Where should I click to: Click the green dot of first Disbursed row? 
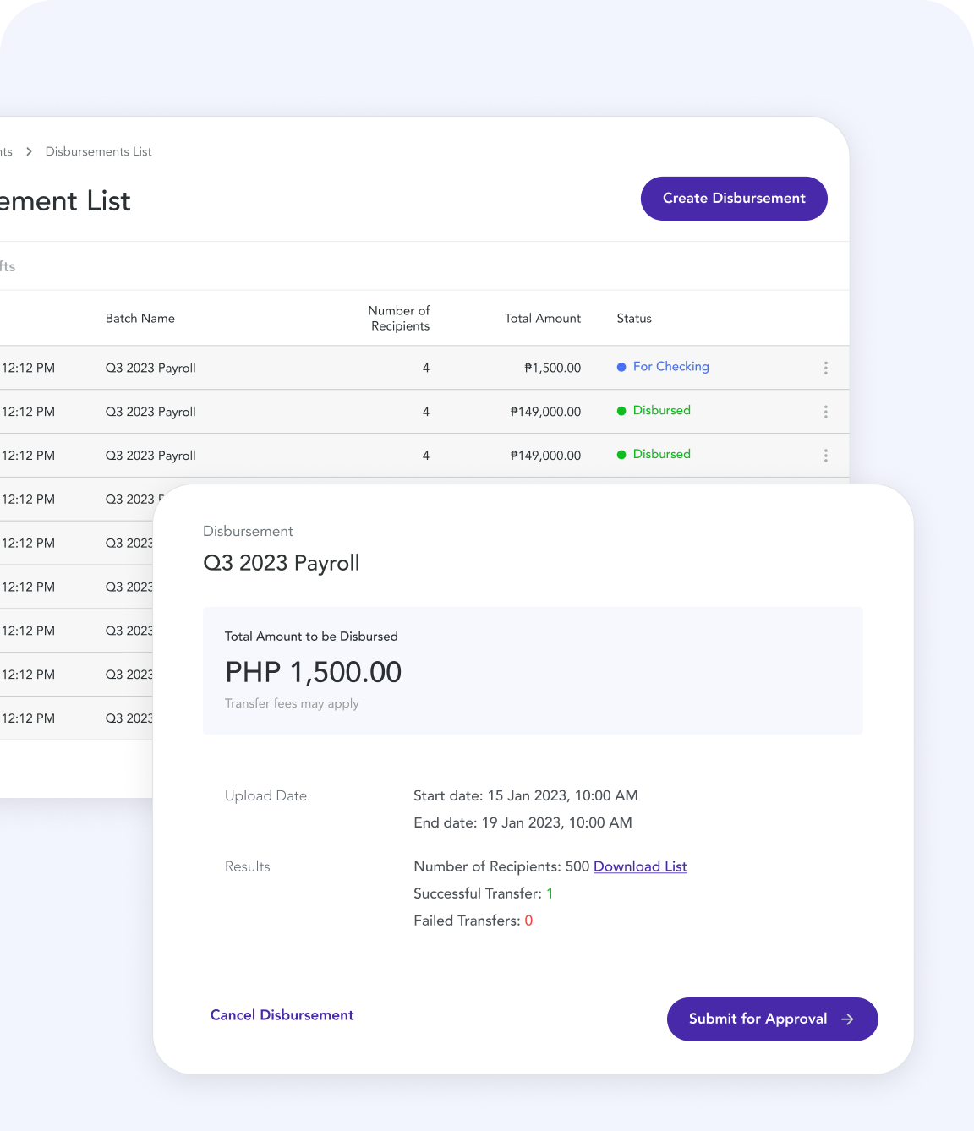click(621, 411)
